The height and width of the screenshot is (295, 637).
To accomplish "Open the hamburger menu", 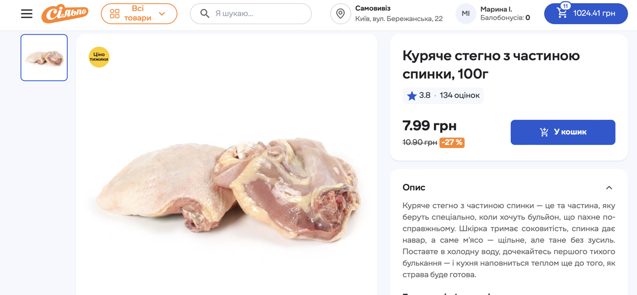I will point(27,14).
